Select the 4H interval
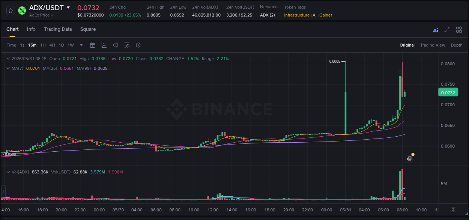Image resolution: width=469 pixels, height=220 pixels. click(x=52, y=45)
